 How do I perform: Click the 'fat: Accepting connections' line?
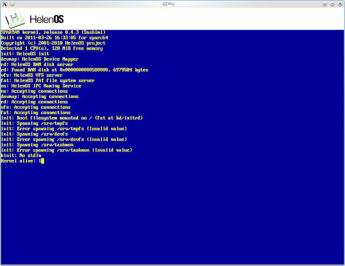coord(36,113)
